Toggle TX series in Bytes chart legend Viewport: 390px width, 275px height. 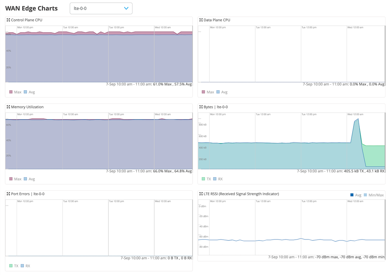206,179
